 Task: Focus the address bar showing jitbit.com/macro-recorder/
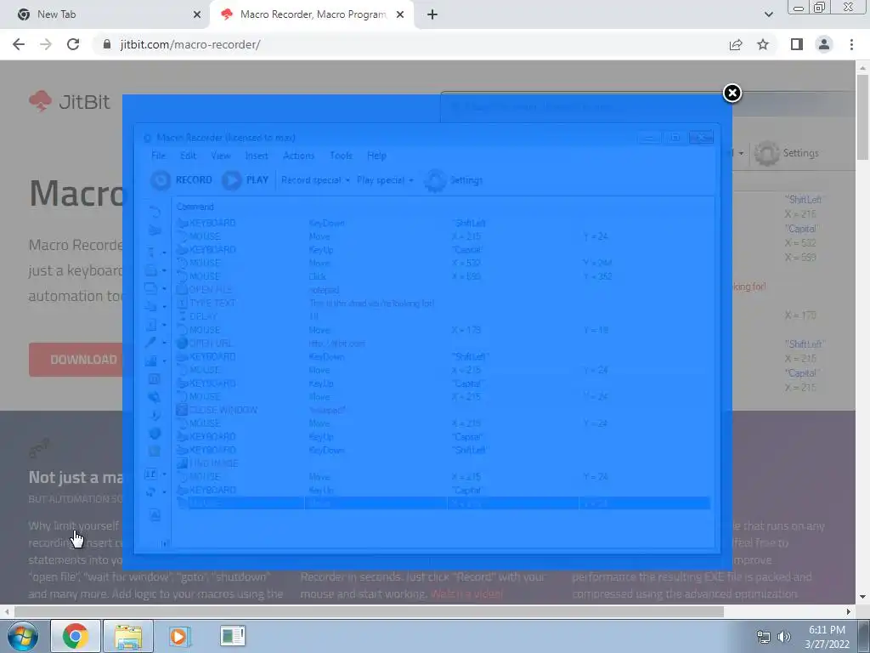click(x=410, y=44)
